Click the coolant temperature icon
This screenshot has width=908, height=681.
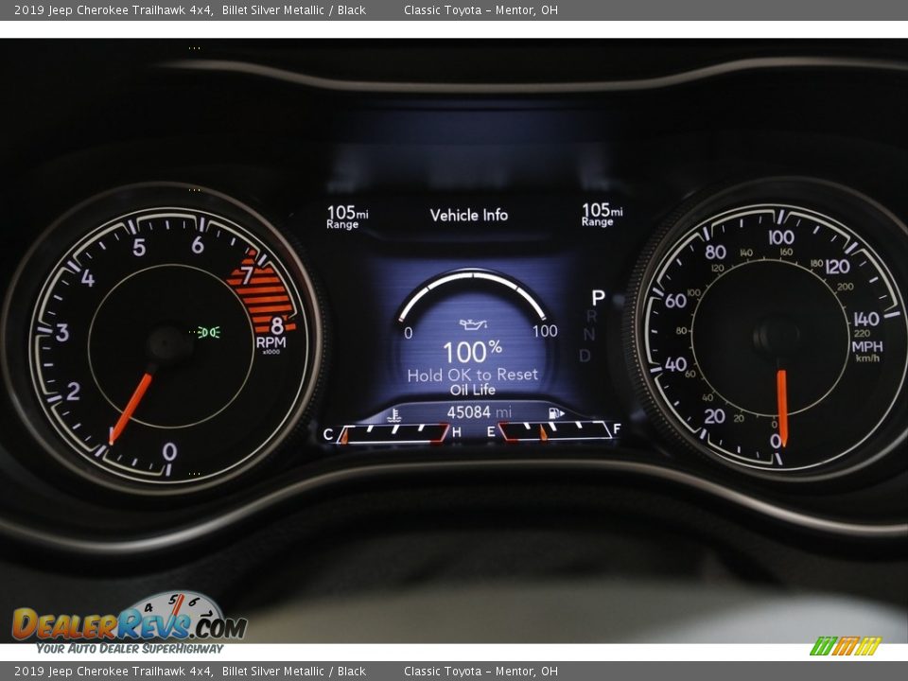tap(394, 414)
